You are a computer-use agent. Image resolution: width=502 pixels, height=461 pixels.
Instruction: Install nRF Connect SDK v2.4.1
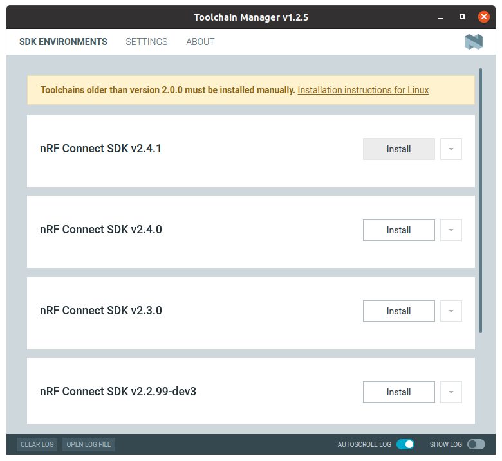(x=399, y=149)
